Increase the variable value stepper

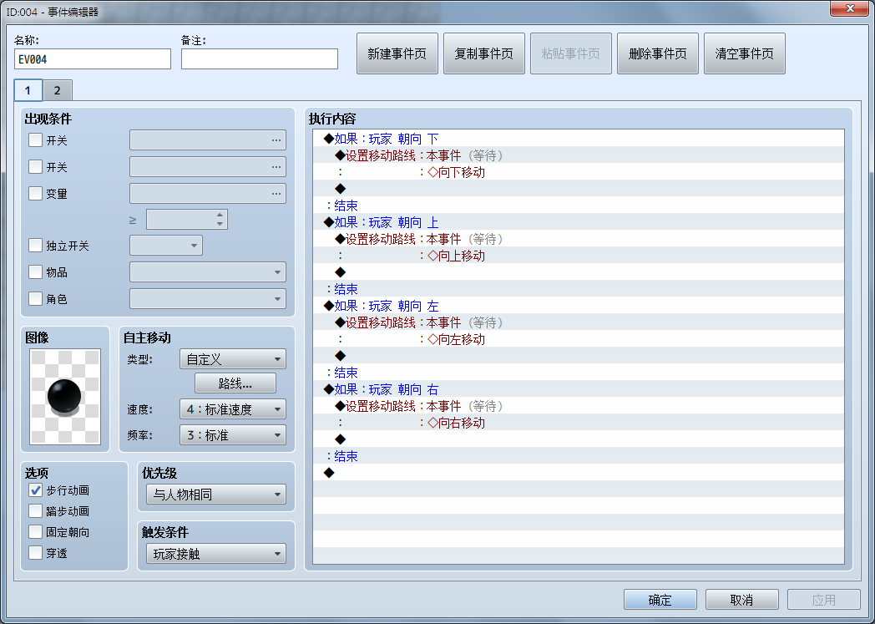(x=220, y=215)
